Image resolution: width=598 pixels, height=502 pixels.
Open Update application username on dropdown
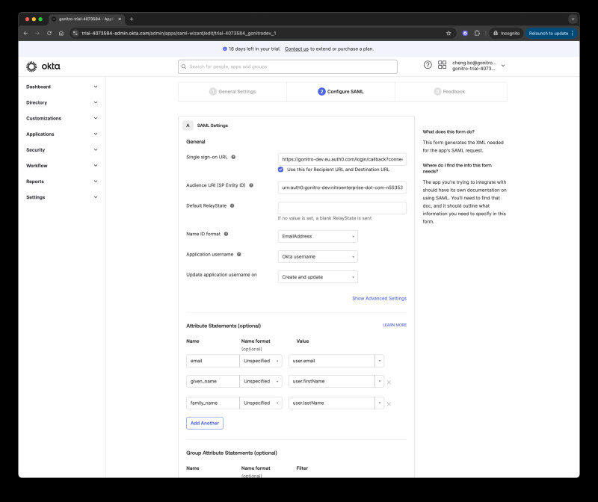point(318,277)
